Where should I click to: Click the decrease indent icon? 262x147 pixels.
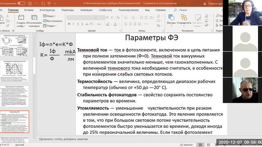pyautogui.click(x=141, y=18)
